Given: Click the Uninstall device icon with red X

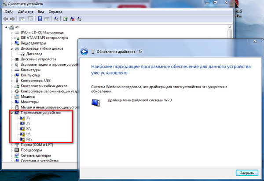Looking at the screenshot, I should click(72, 19).
